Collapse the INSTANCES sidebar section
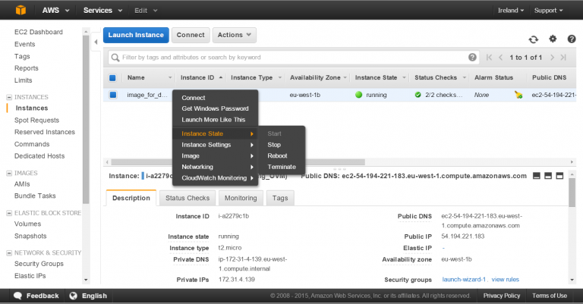Image resolution: width=583 pixels, height=304 pixels. [x=9, y=97]
